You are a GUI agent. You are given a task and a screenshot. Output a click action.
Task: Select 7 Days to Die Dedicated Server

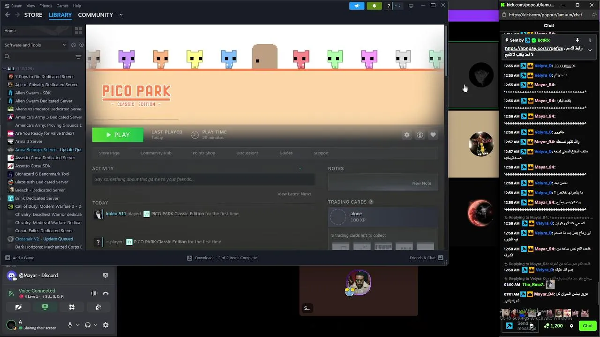coord(45,76)
